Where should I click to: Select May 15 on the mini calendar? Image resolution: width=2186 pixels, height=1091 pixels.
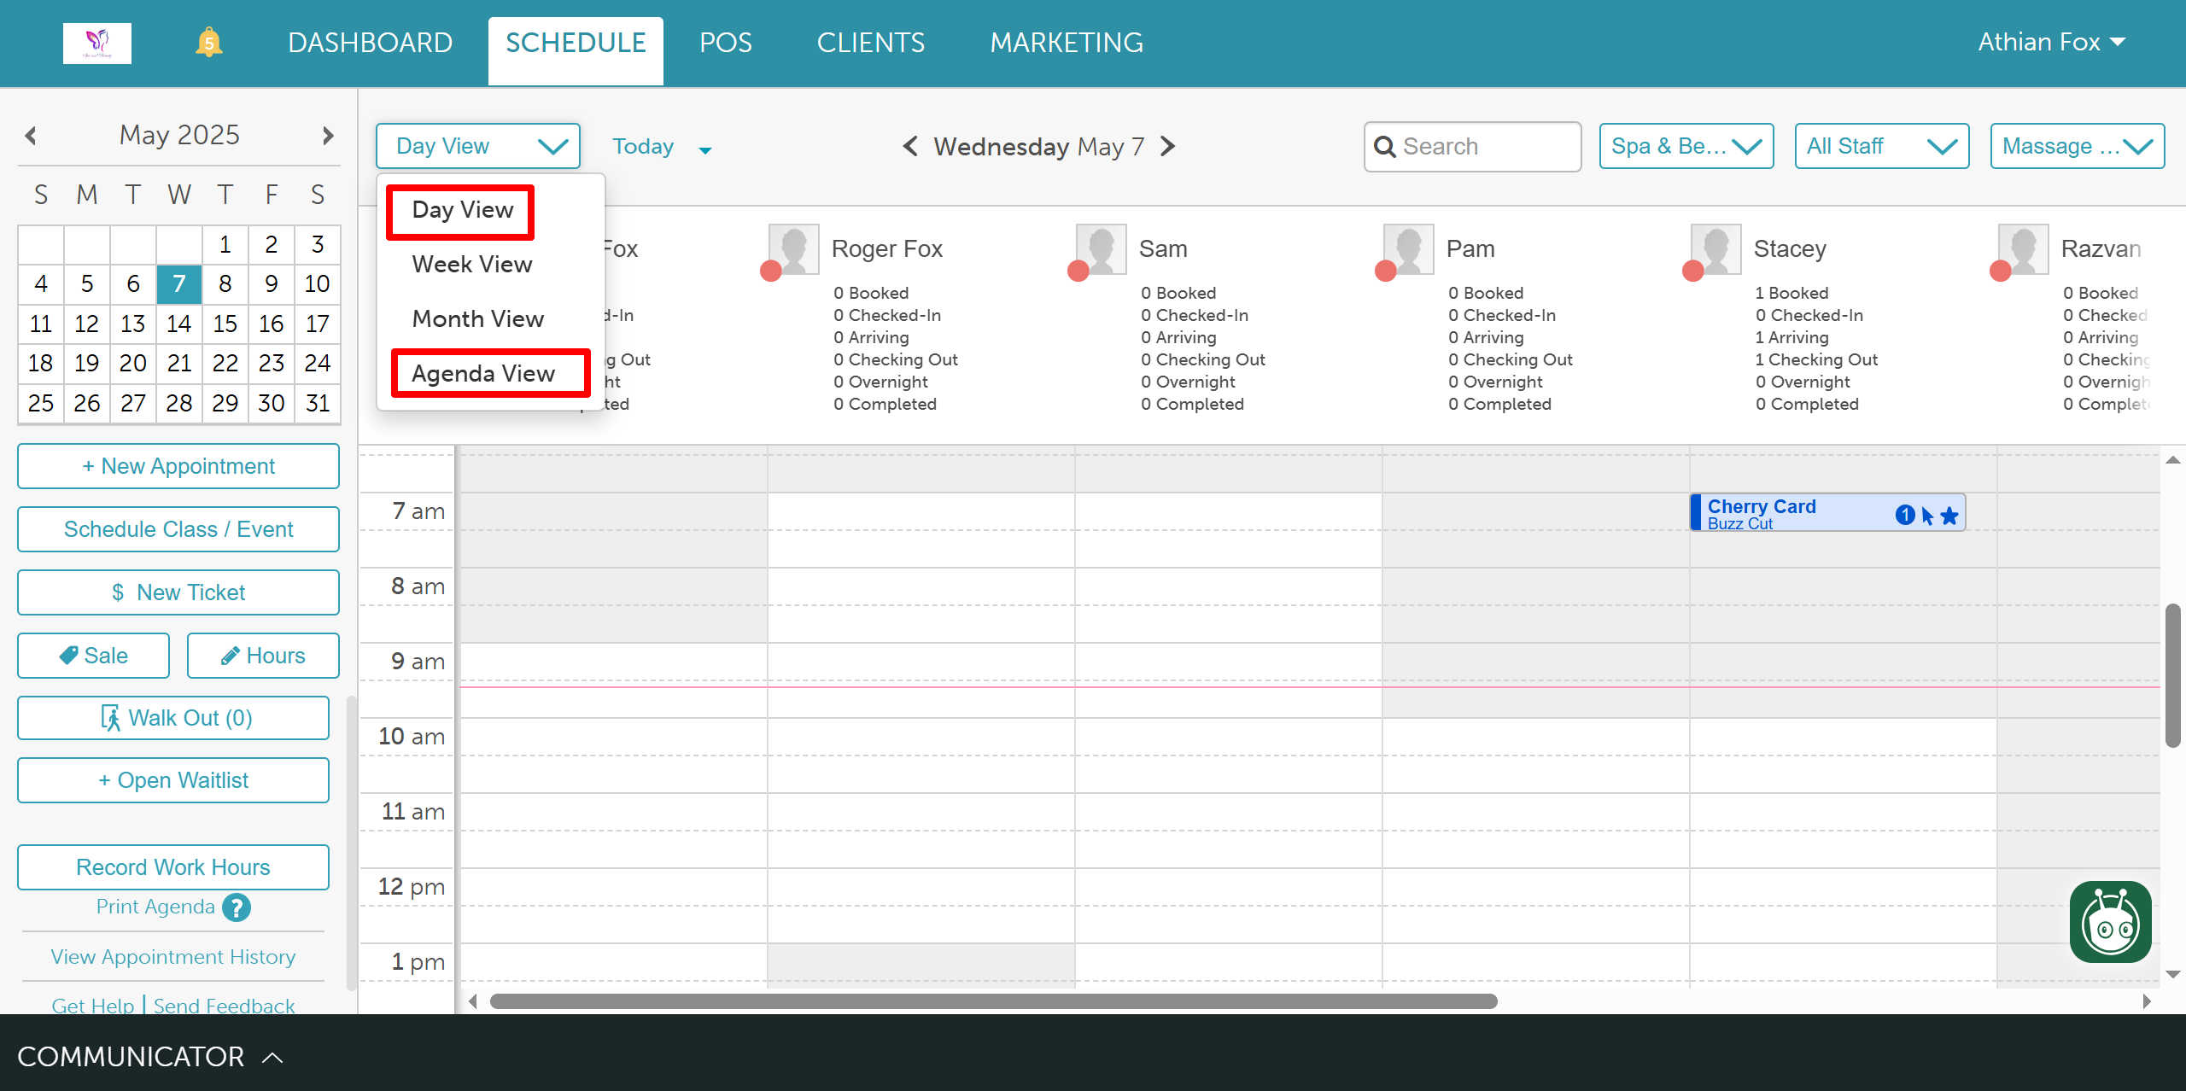(x=225, y=324)
